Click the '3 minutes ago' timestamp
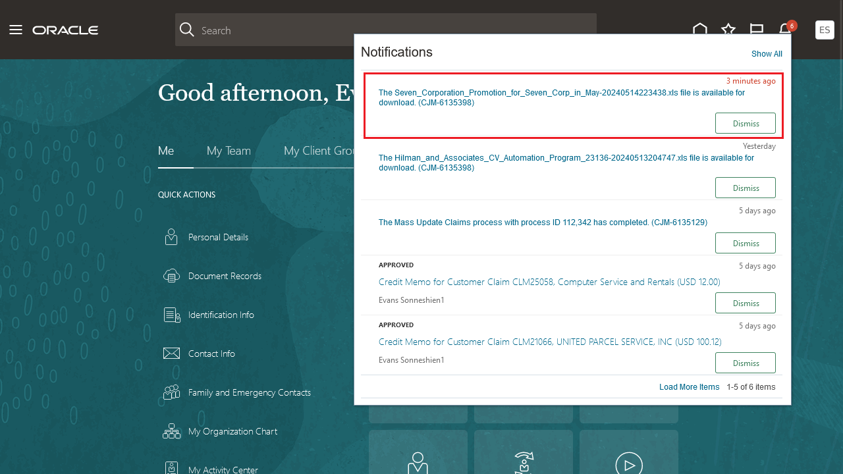843x474 pixels. tap(751, 81)
